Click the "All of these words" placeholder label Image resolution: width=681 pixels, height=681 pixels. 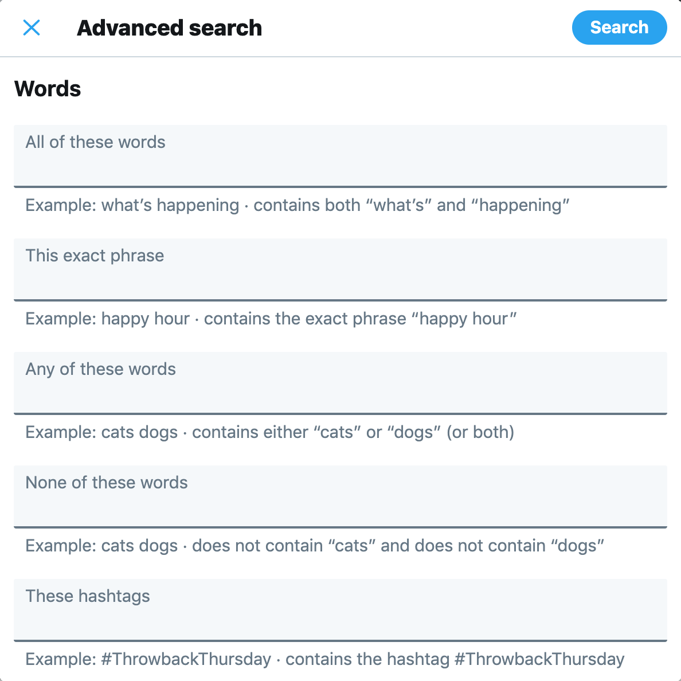(x=95, y=142)
